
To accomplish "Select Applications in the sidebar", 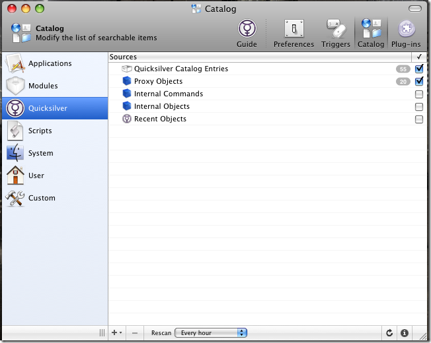I will (55, 63).
